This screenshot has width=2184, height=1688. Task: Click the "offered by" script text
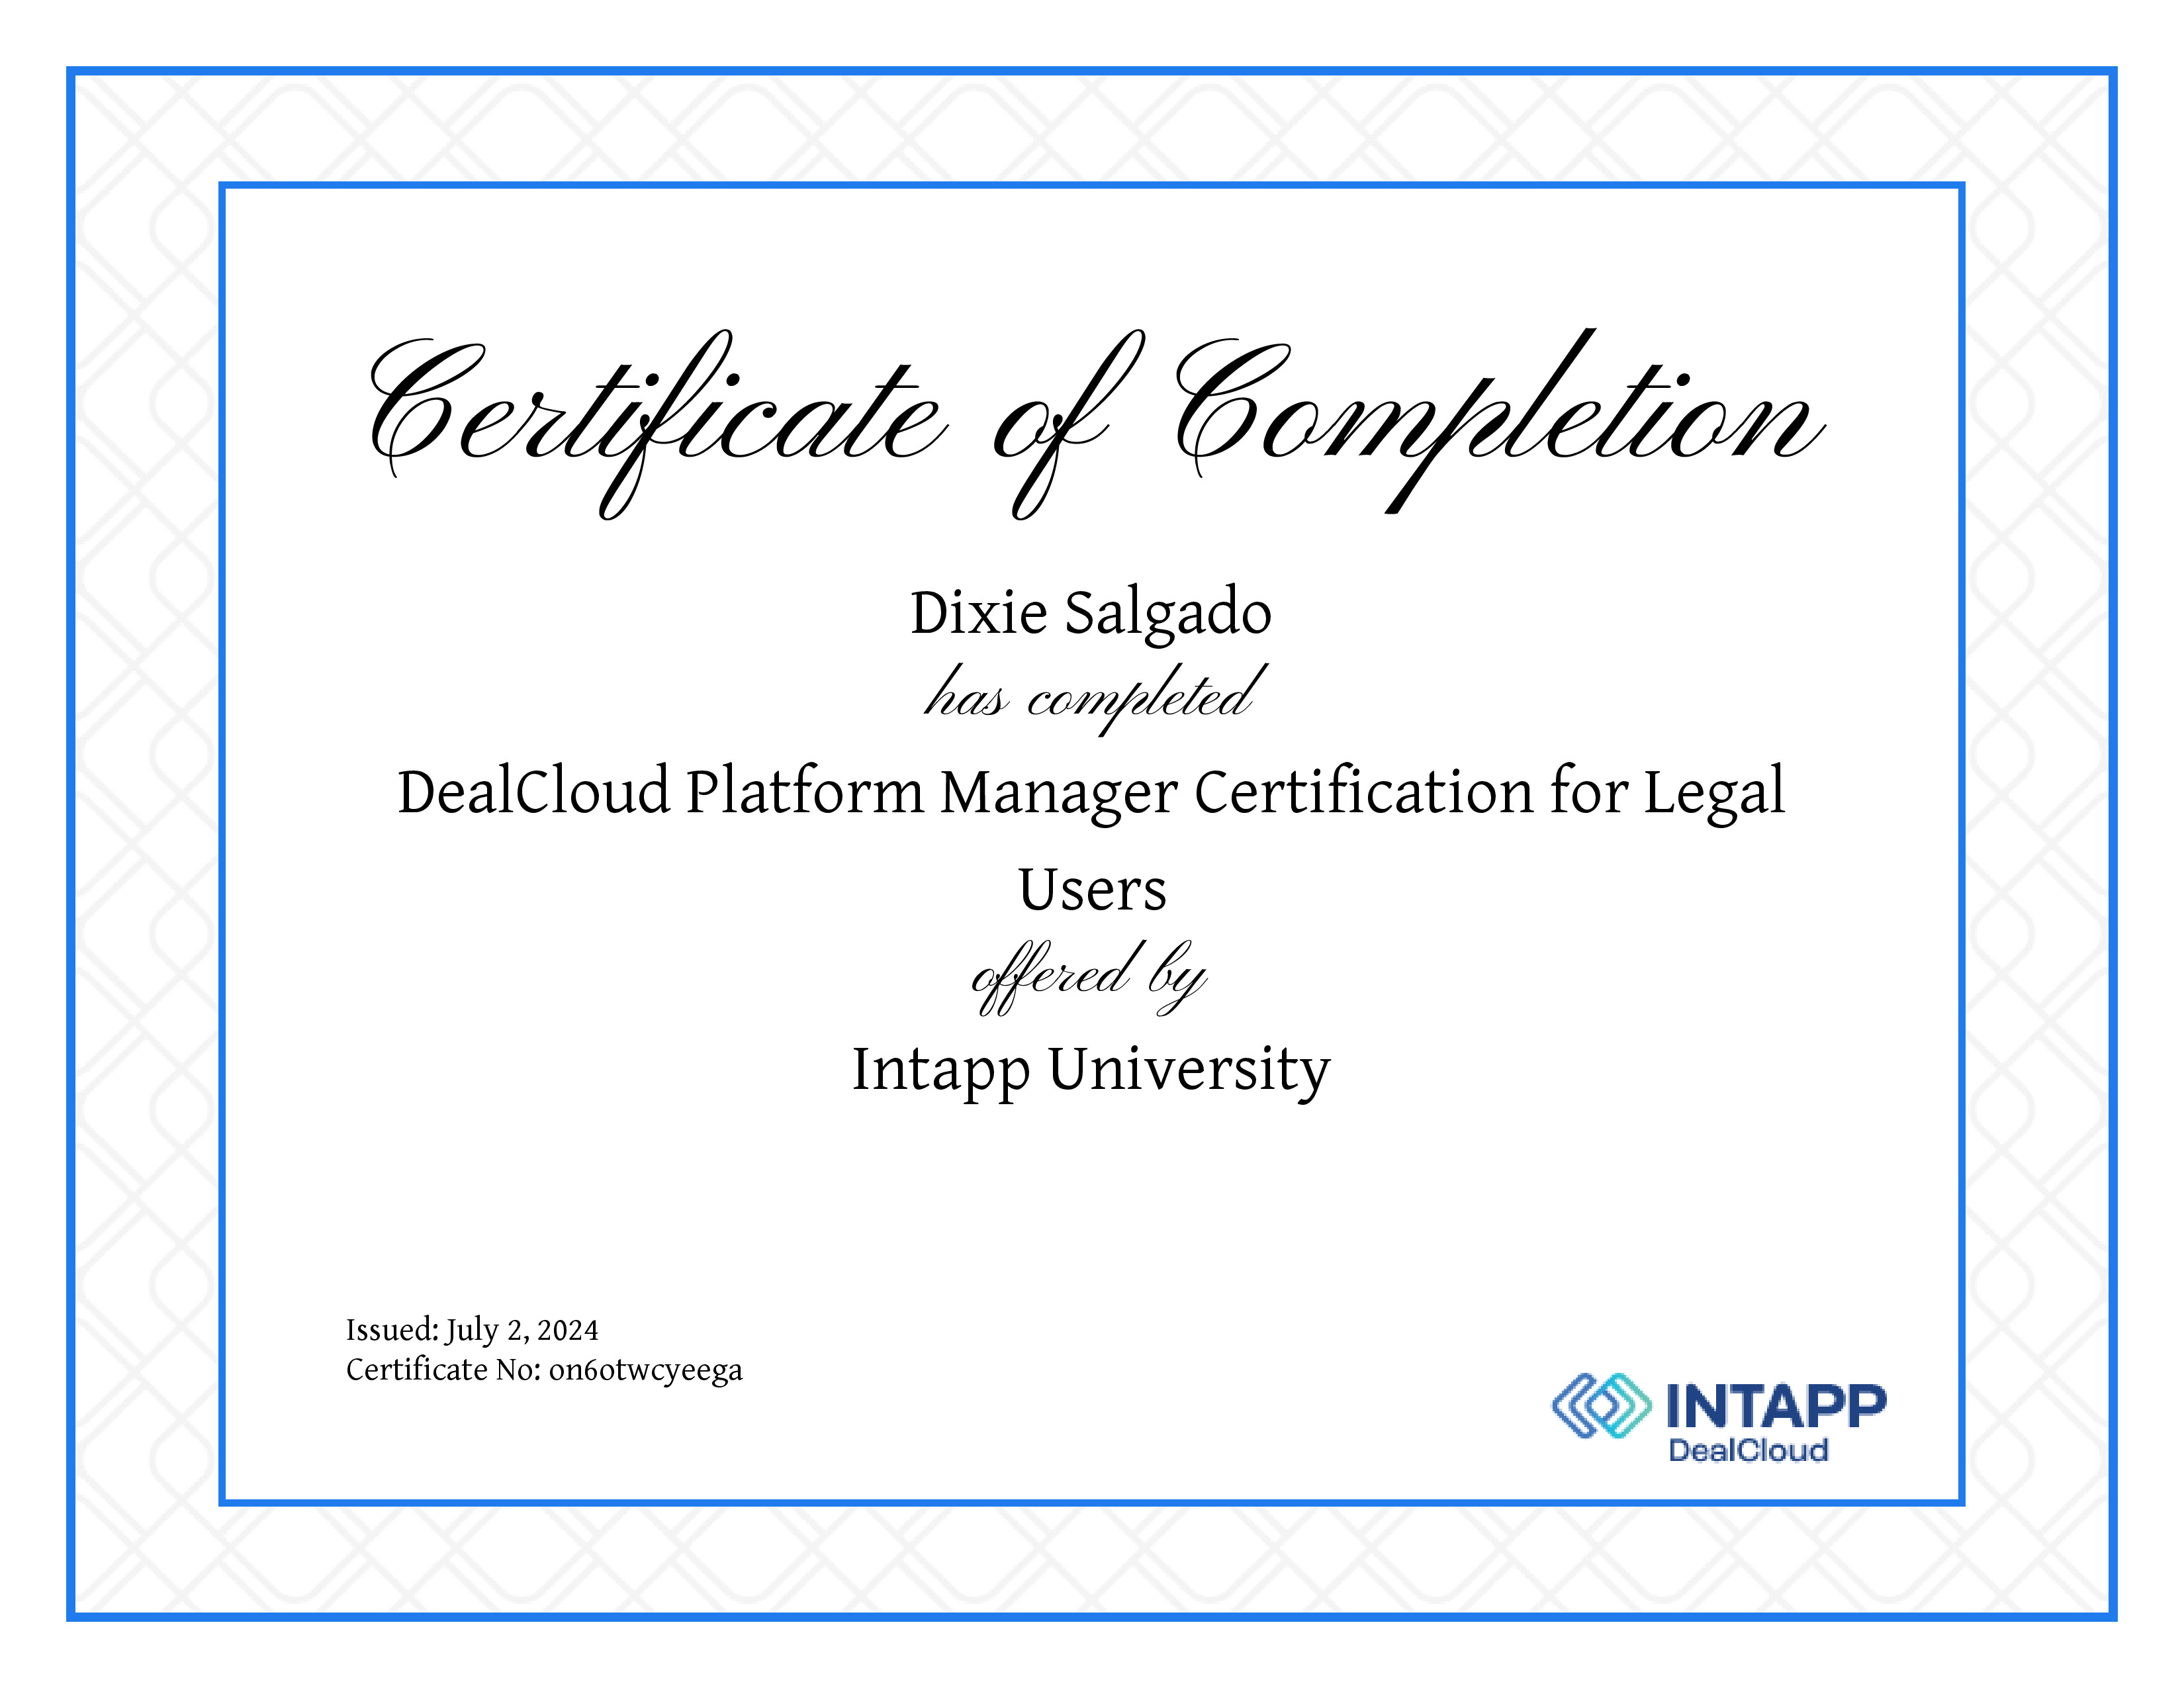point(1089,977)
